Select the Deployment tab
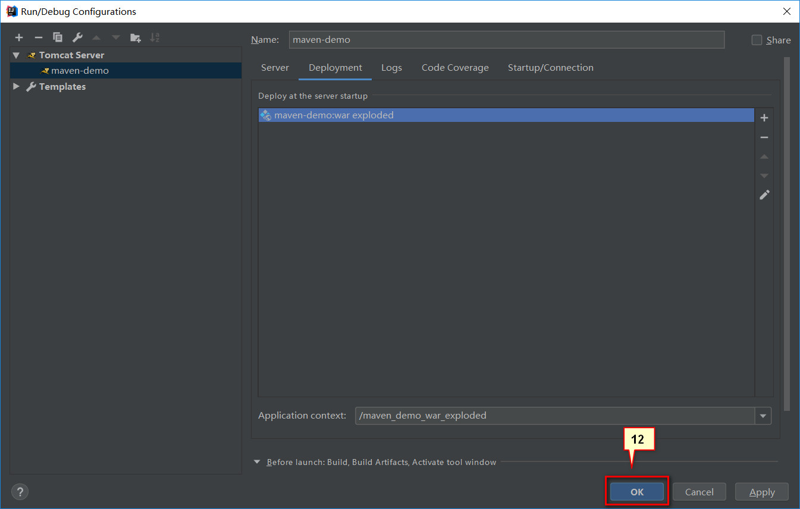 (x=335, y=68)
